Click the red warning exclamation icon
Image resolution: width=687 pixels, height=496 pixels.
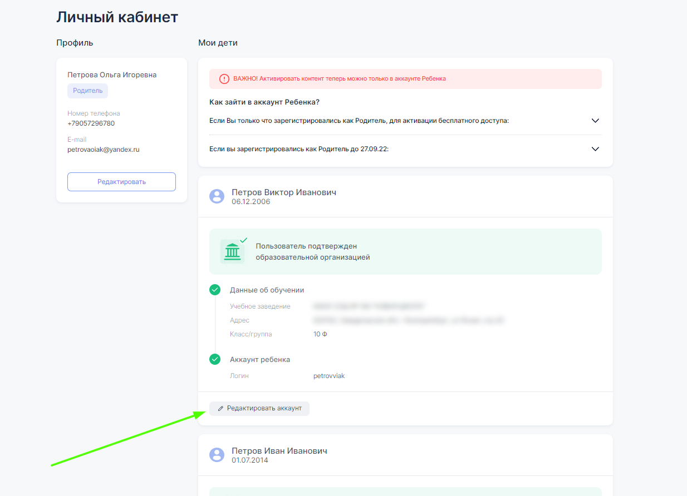pyautogui.click(x=224, y=79)
